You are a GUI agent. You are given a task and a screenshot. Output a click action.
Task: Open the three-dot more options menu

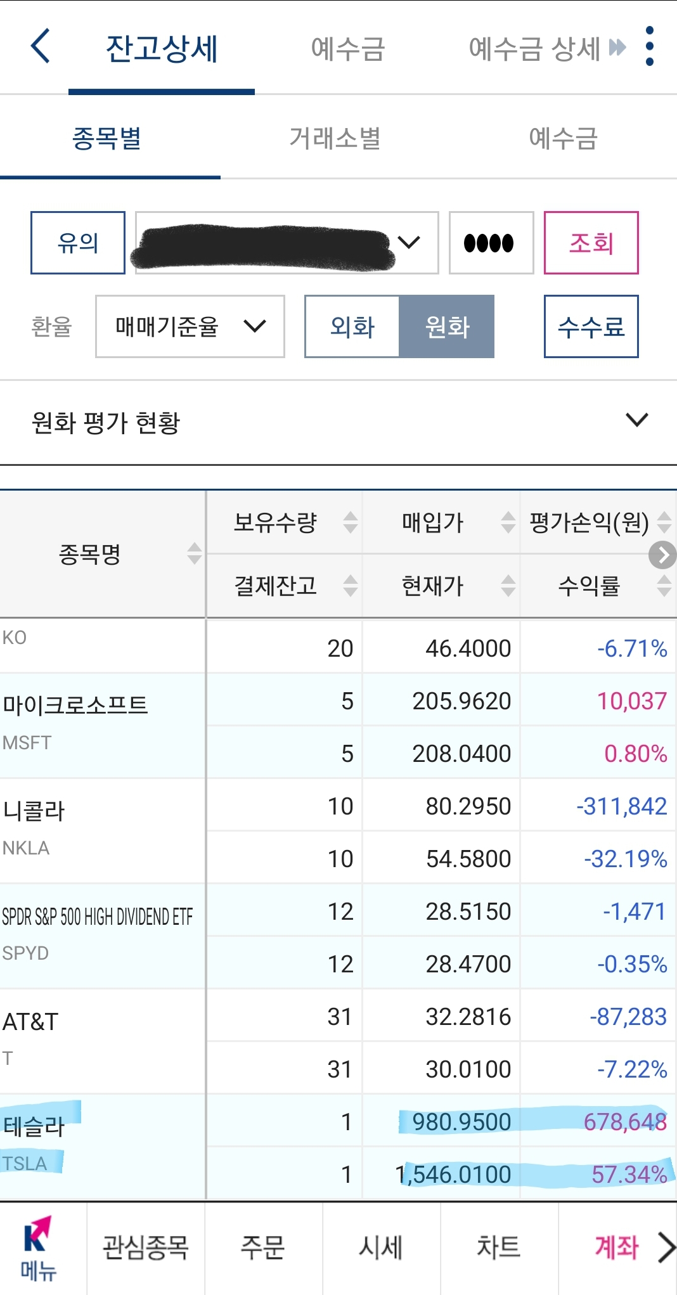pyautogui.click(x=649, y=46)
